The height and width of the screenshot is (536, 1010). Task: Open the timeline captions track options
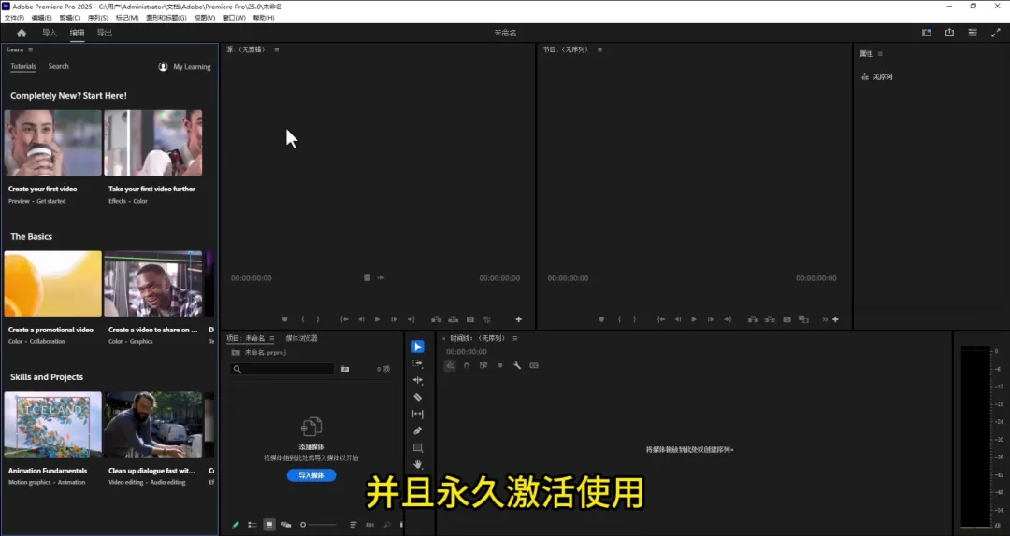pos(534,365)
